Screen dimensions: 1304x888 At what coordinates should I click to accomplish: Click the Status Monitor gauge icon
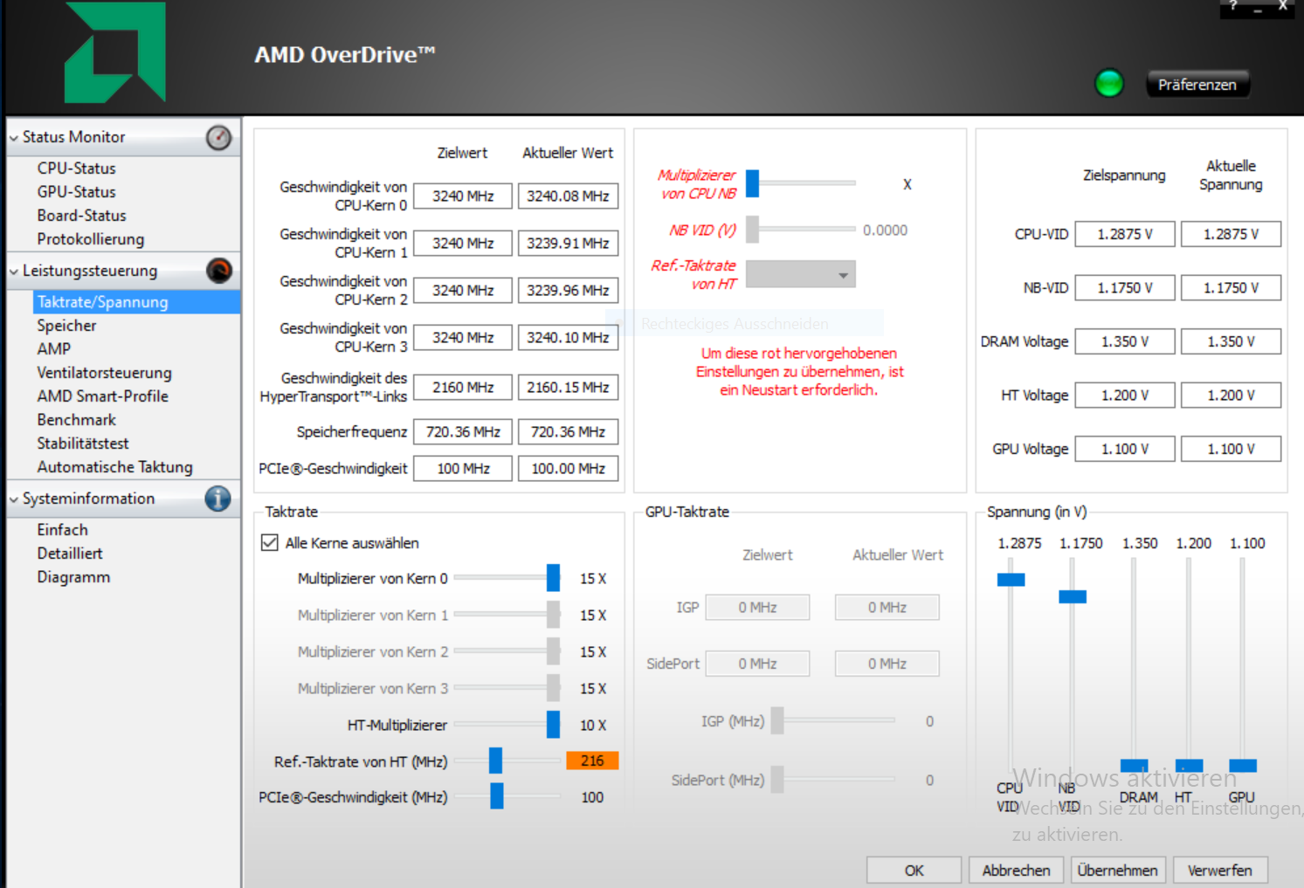coord(218,137)
